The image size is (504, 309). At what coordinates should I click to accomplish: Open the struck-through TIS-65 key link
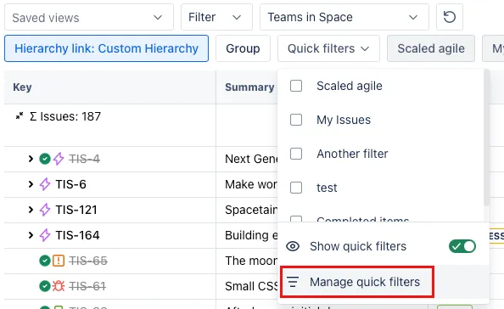tap(88, 261)
